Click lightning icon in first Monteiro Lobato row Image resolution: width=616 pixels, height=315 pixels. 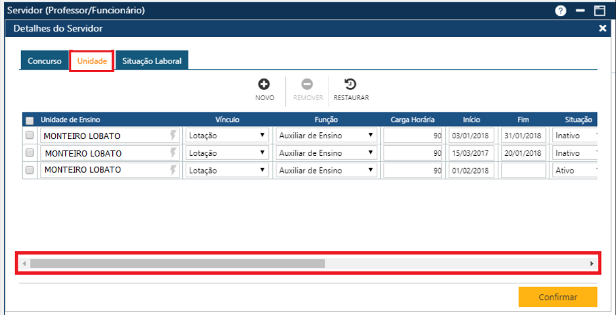(174, 135)
